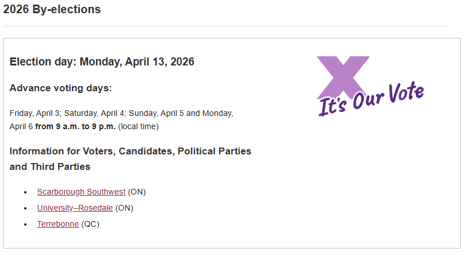Viewport: 467px width, 256px height.
Task: Click the "(QC)" label after Terrebonne
Action: tap(90, 224)
